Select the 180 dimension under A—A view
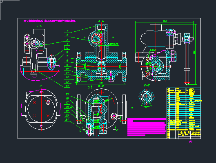Viewport: 216px width, 163px height. click(101, 83)
